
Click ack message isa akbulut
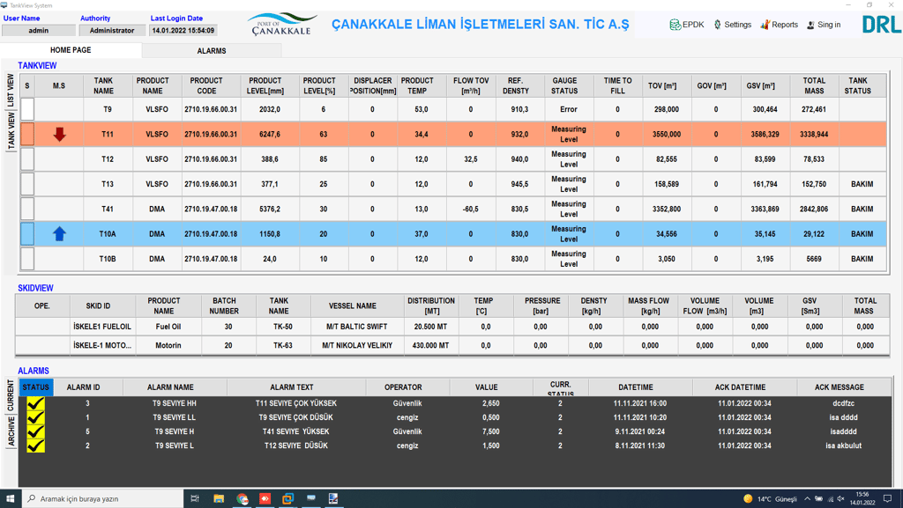pyautogui.click(x=843, y=445)
